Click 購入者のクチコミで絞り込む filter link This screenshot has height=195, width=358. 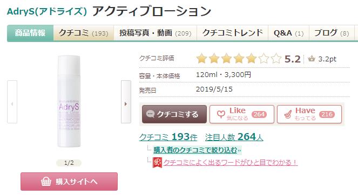tap(195, 150)
